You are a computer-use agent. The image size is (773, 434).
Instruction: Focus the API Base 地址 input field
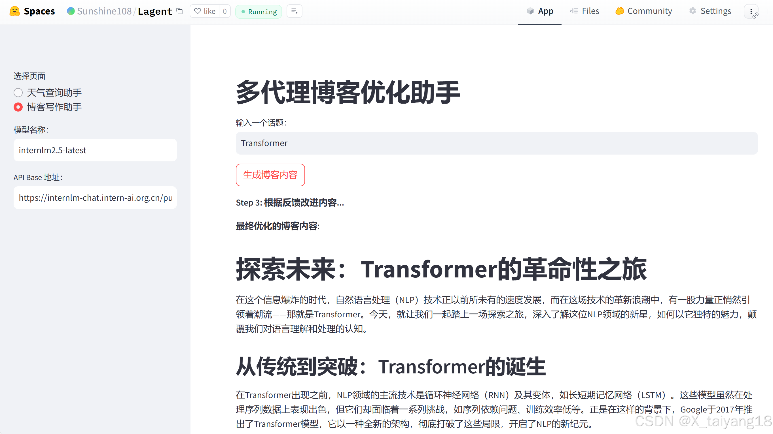point(95,198)
